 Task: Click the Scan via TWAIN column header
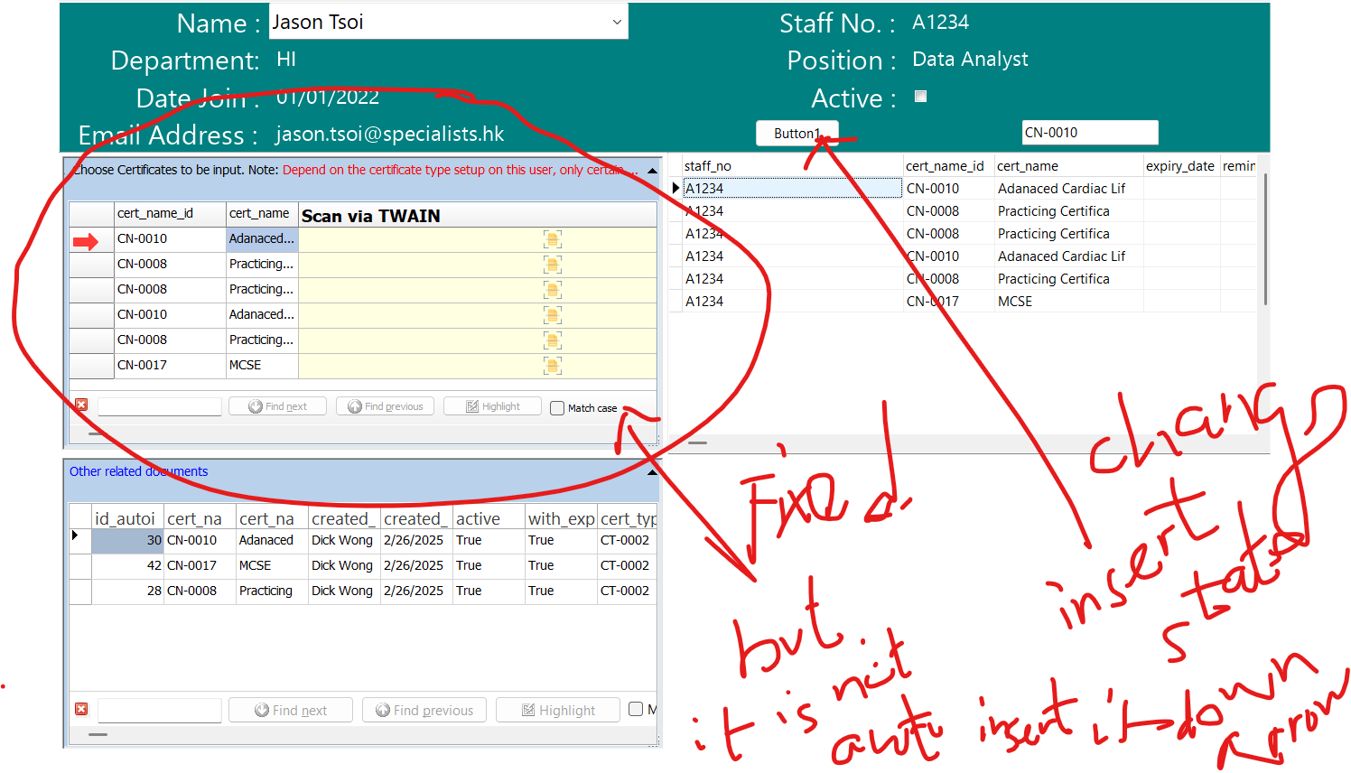pyautogui.click(x=478, y=215)
